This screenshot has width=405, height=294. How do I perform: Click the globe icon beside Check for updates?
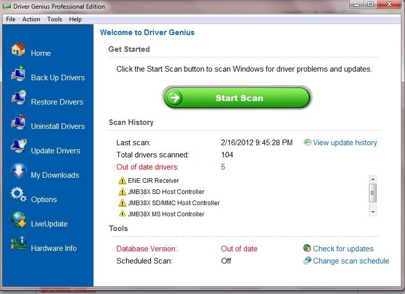coord(307,248)
